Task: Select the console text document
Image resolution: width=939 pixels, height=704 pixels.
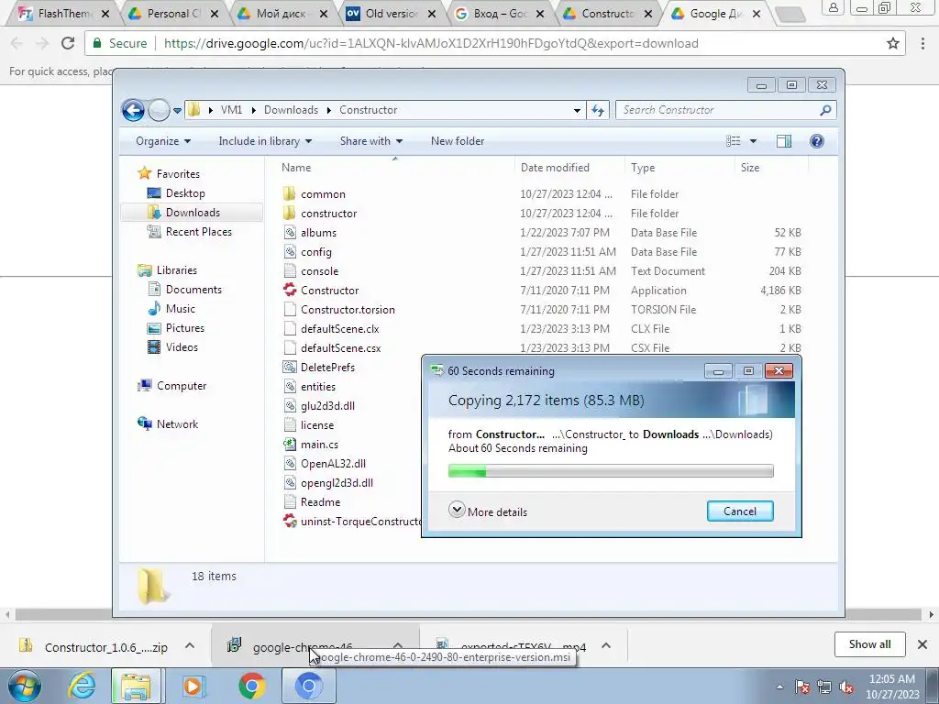Action: point(319,271)
